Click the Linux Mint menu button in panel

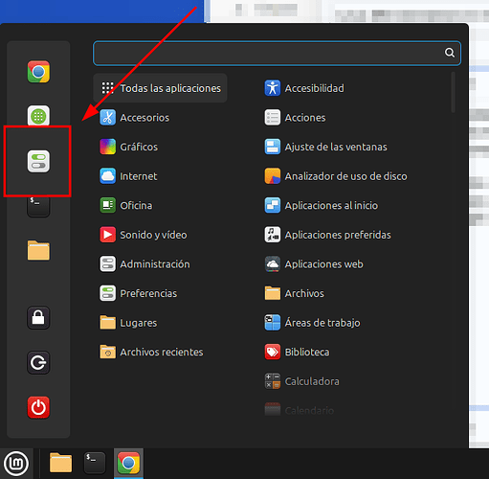tap(16, 464)
